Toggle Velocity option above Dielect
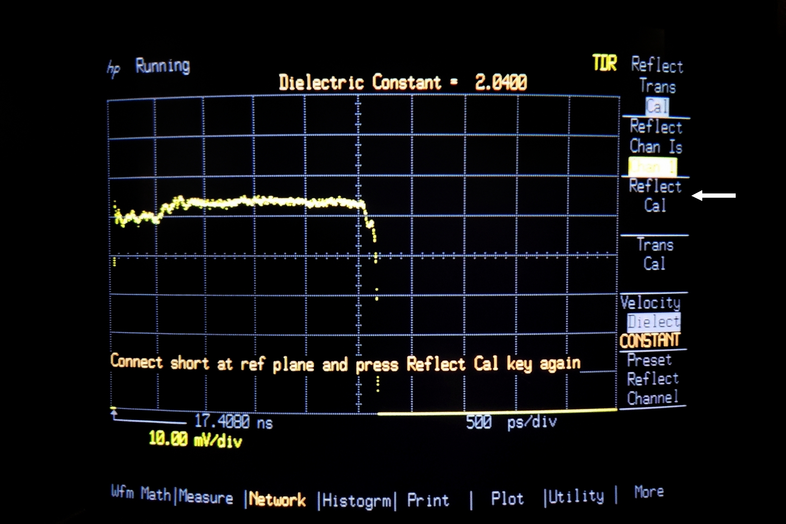This screenshot has height=524, width=786. (650, 303)
